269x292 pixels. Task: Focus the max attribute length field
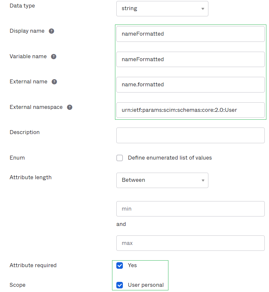click(190, 243)
